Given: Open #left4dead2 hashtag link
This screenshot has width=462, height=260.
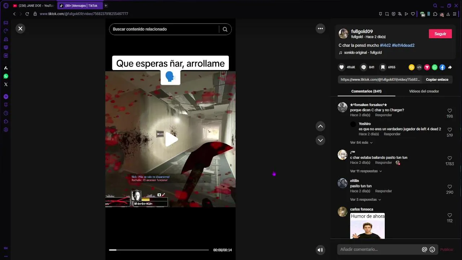Looking at the screenshot, I should click(403, 45).
